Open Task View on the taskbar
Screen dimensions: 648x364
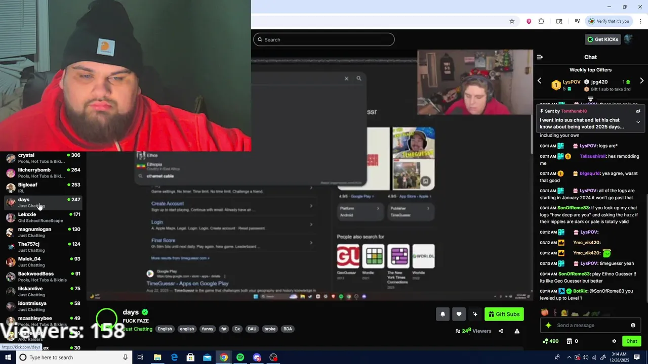[x=140, y=357]
